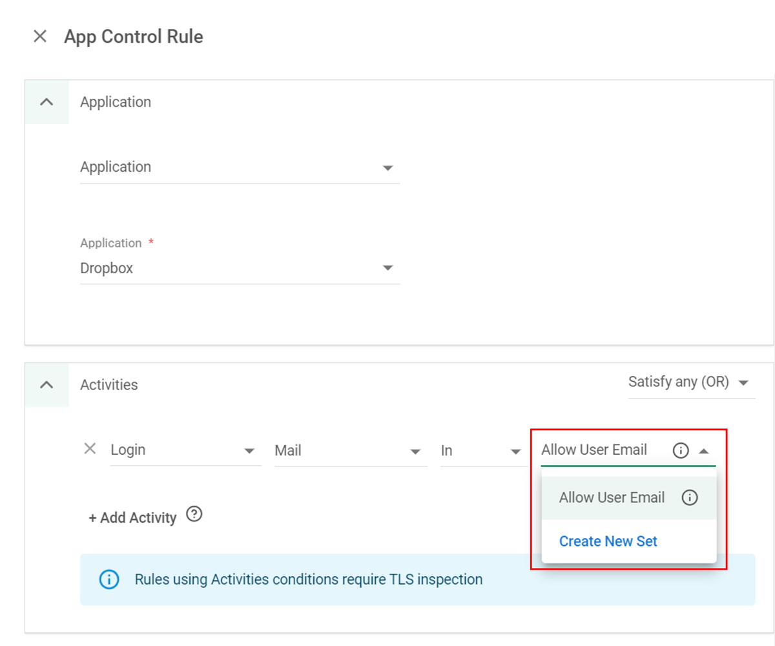
Task: Click the help icon beside Add Activity
Action: 194,514
